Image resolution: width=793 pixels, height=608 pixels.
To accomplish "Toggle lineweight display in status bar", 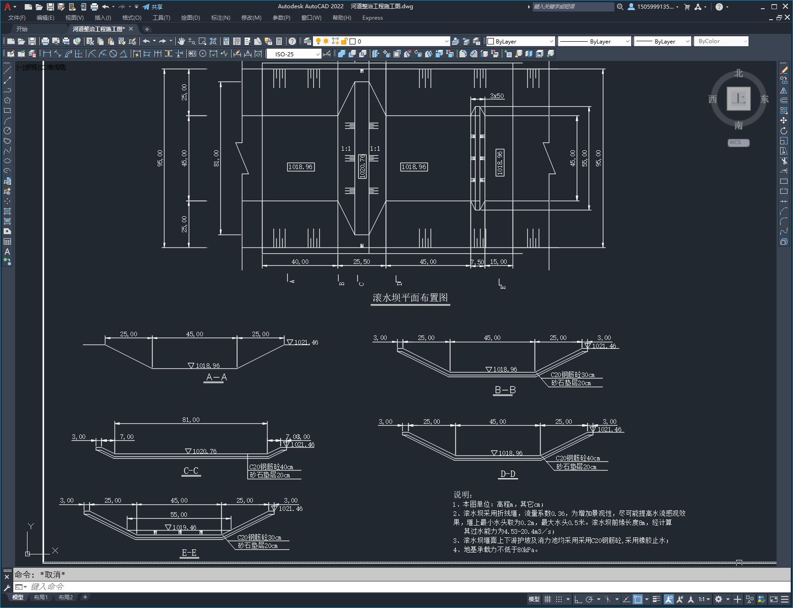I will (x=656, y=599).
